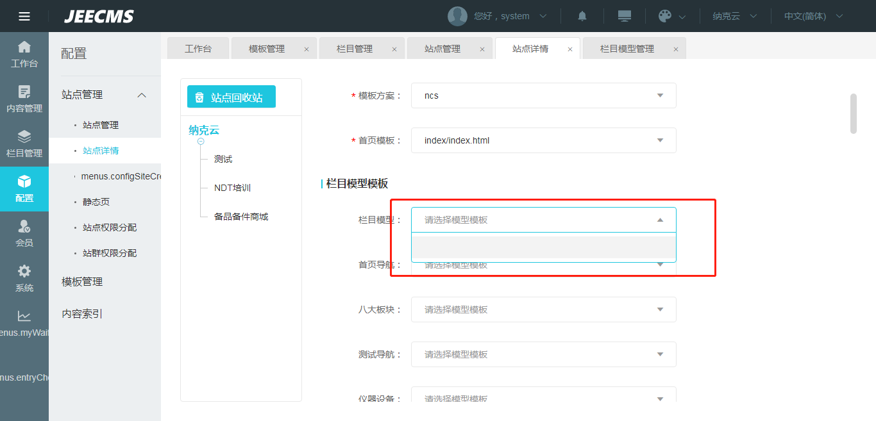Open the 首页模板 dropdown
876x421 pixels.
point(543,140)
